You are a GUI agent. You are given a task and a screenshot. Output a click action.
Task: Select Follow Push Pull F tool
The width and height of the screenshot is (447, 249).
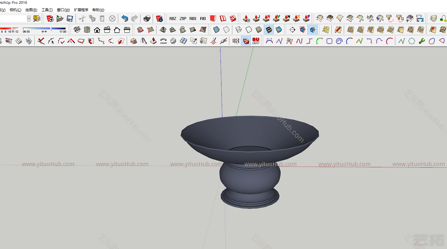coord(306,19)
